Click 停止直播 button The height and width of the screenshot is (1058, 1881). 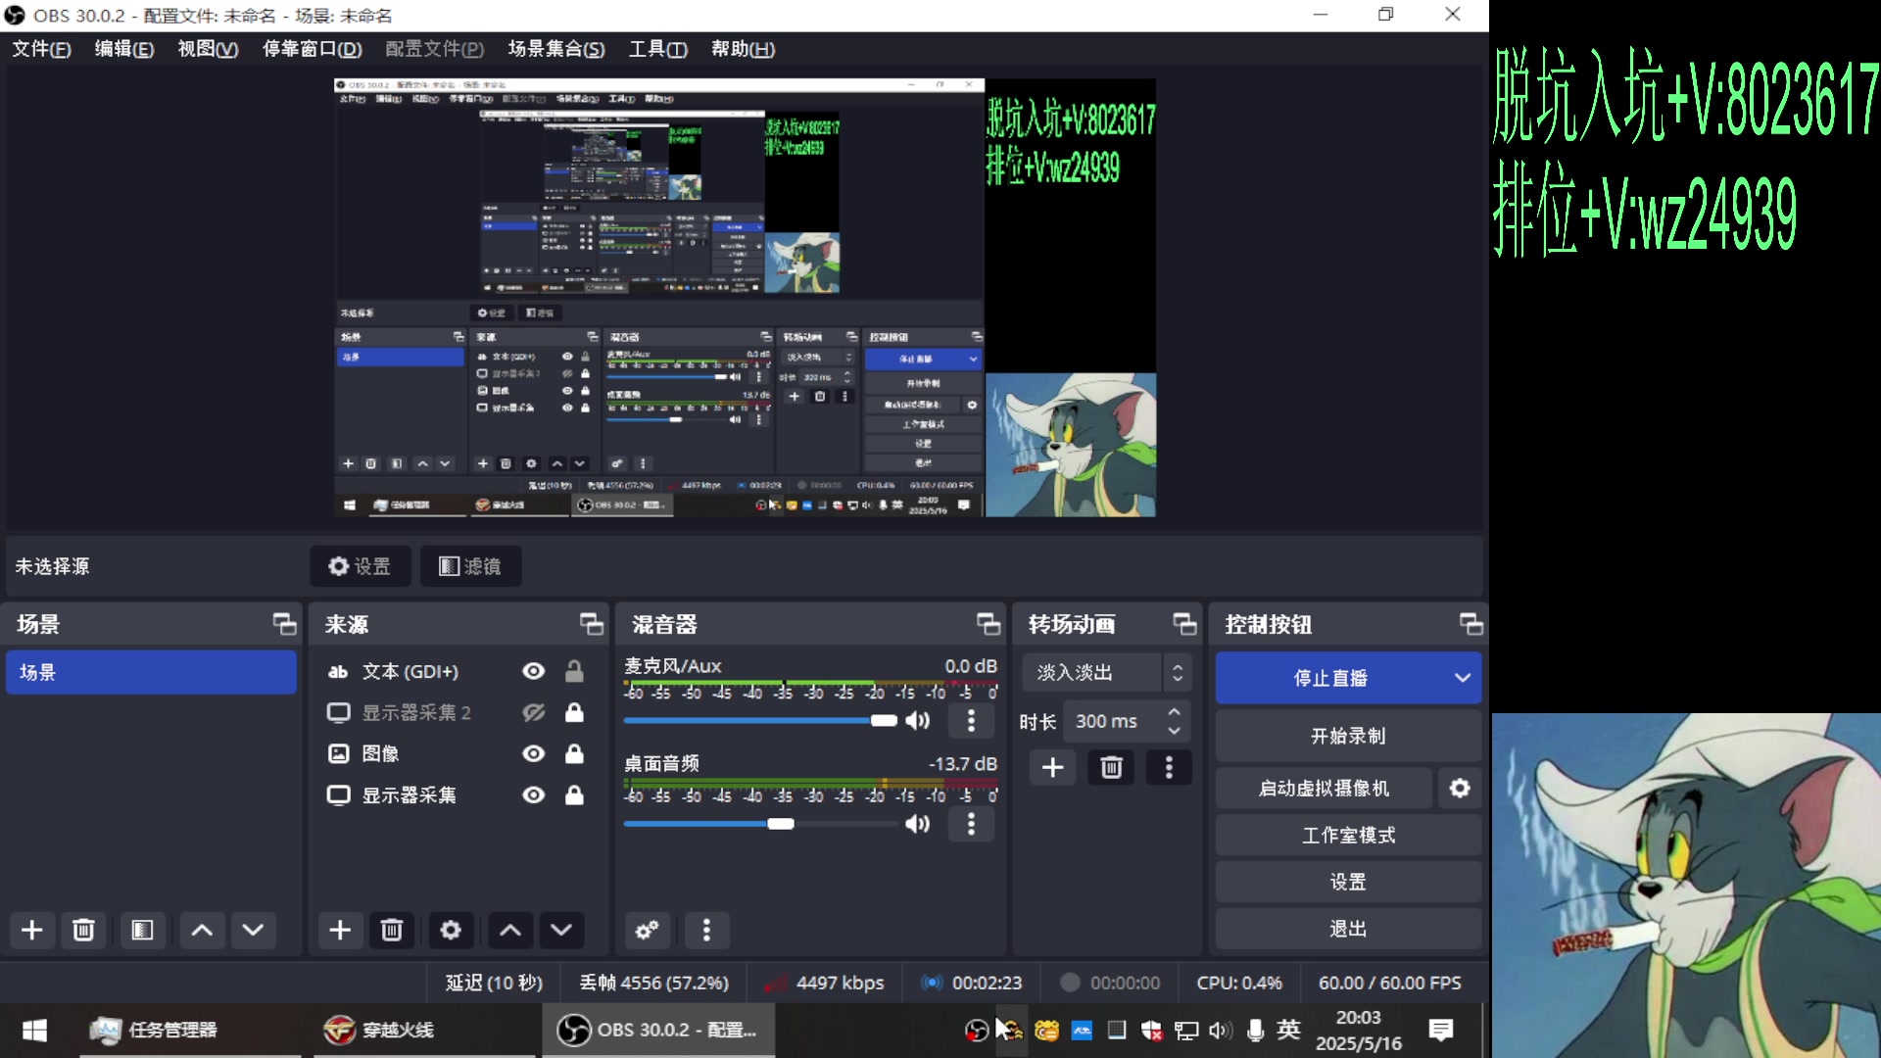click(1330, 678)
